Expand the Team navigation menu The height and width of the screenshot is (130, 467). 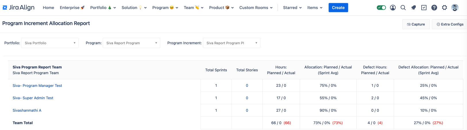193,8
